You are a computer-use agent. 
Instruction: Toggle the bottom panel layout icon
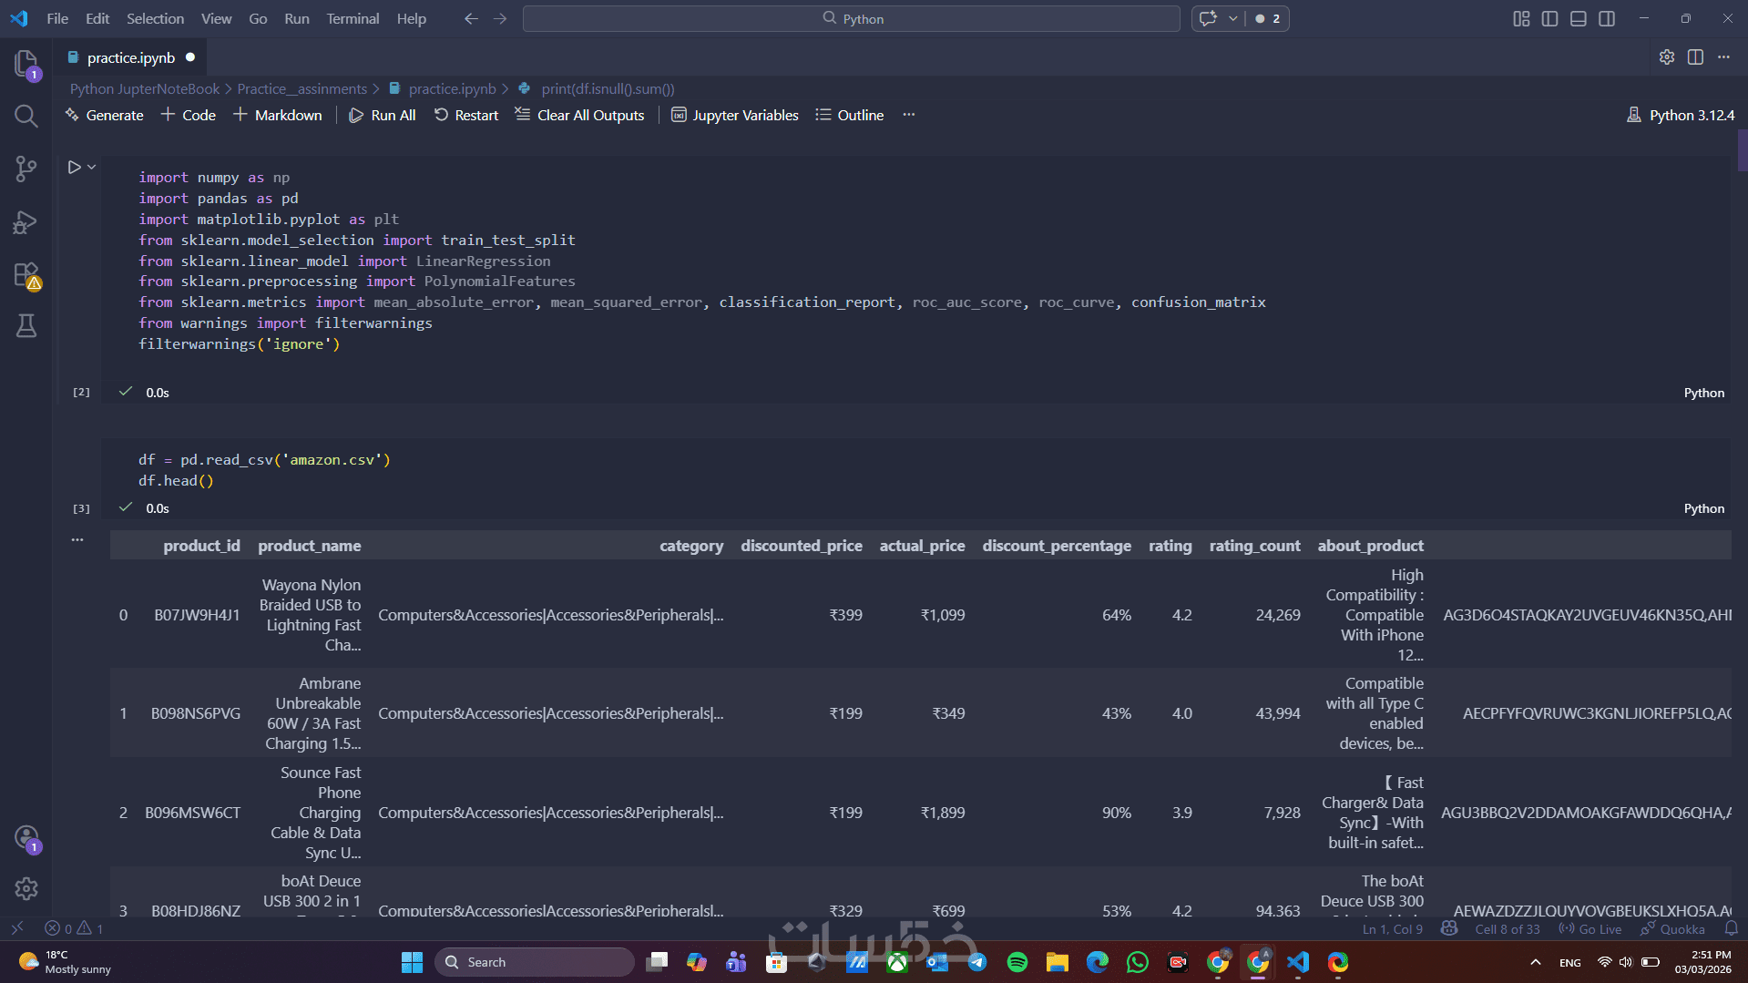(1579, 19)
